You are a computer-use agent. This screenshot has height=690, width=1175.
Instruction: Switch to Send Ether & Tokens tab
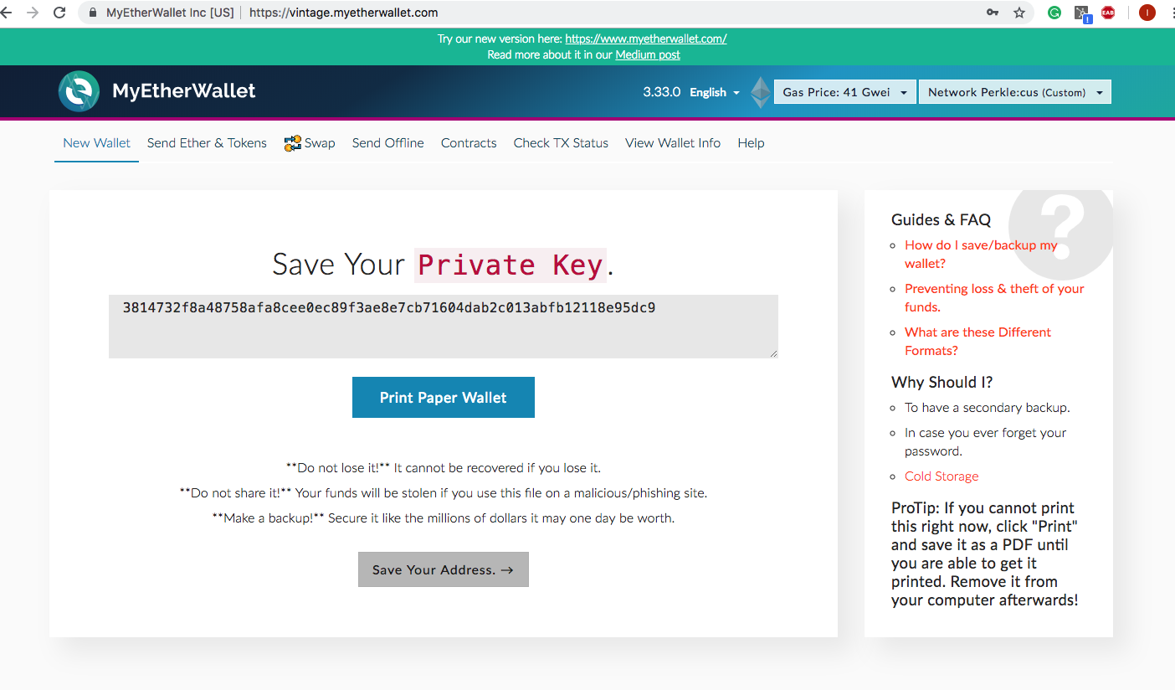click(x=207, y=143)
